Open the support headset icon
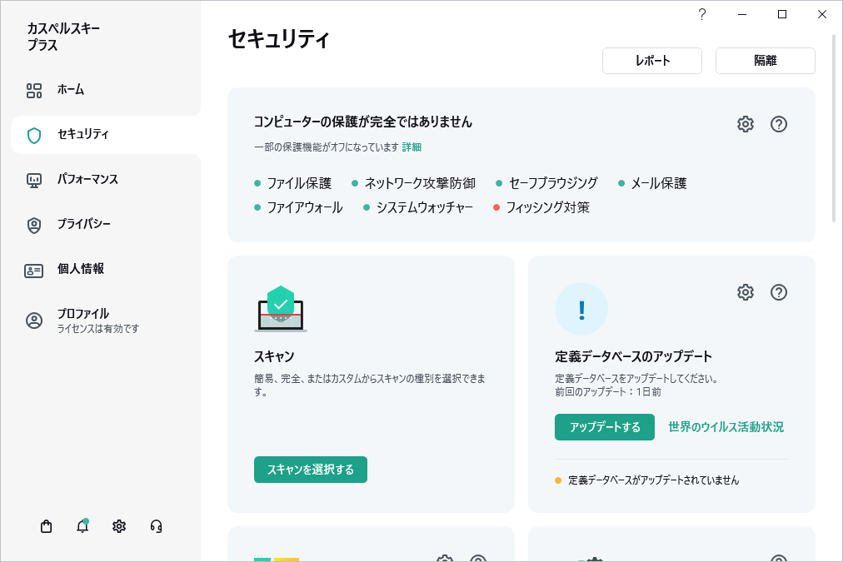 click(156, 526)
